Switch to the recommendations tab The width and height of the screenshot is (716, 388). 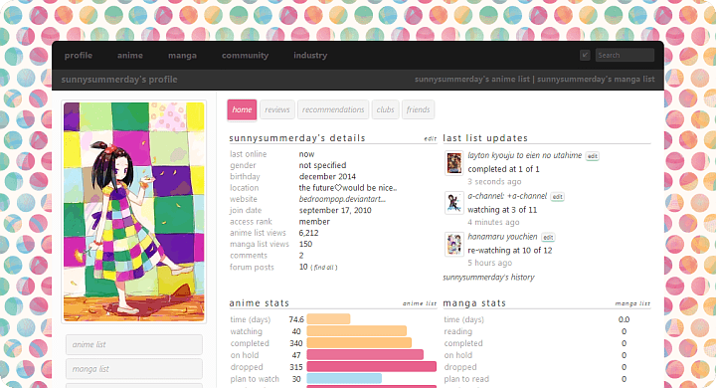point(333,109)
